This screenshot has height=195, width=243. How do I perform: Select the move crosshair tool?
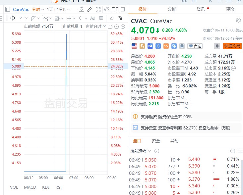[x=13, y=18]
